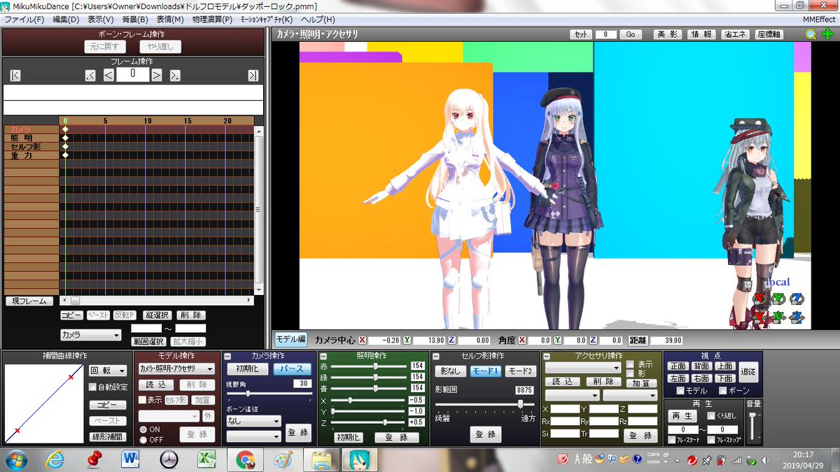Viewport: 840px width, 472px height.
Task: Toggle model 表示 checkbox
Action: [142, 400]
